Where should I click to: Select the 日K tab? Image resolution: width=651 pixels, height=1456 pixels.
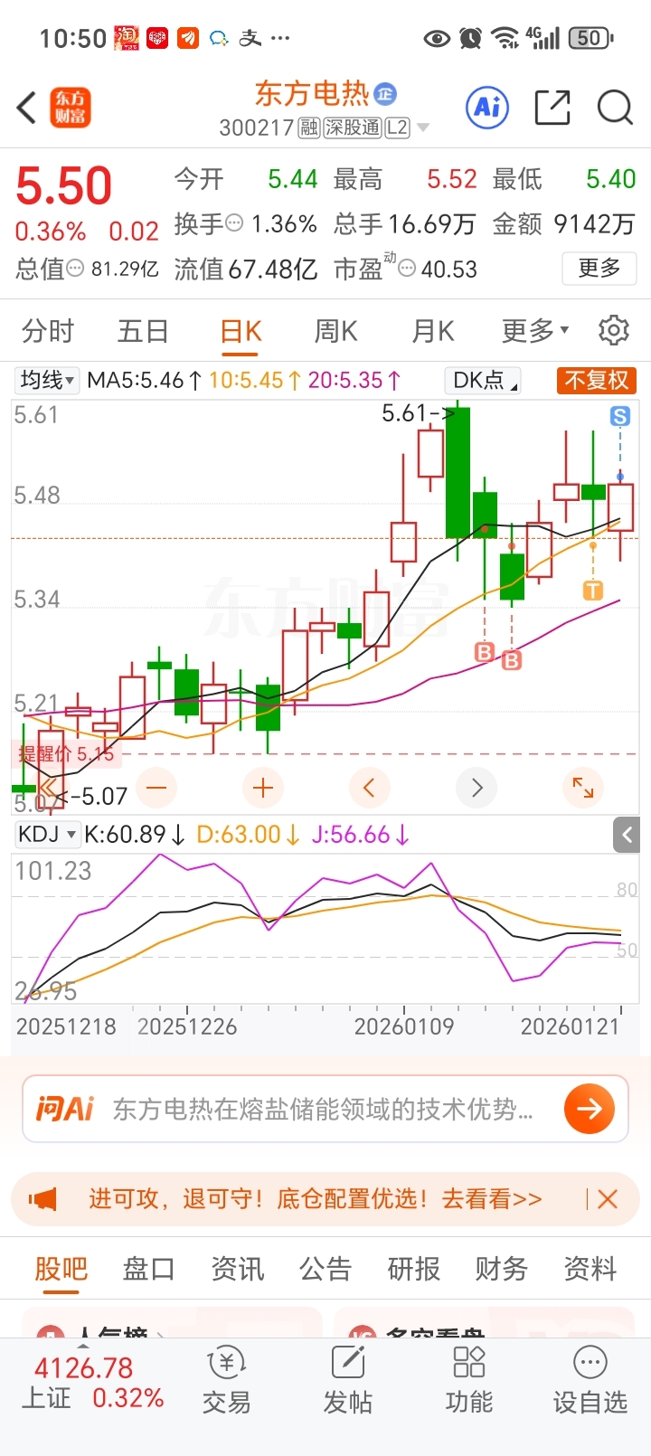pyautogui.click(x=241, y=331)
